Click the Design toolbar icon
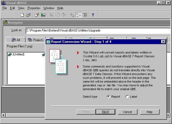The height and width of the screenshot is (124, 172). [x=43, y=15]
